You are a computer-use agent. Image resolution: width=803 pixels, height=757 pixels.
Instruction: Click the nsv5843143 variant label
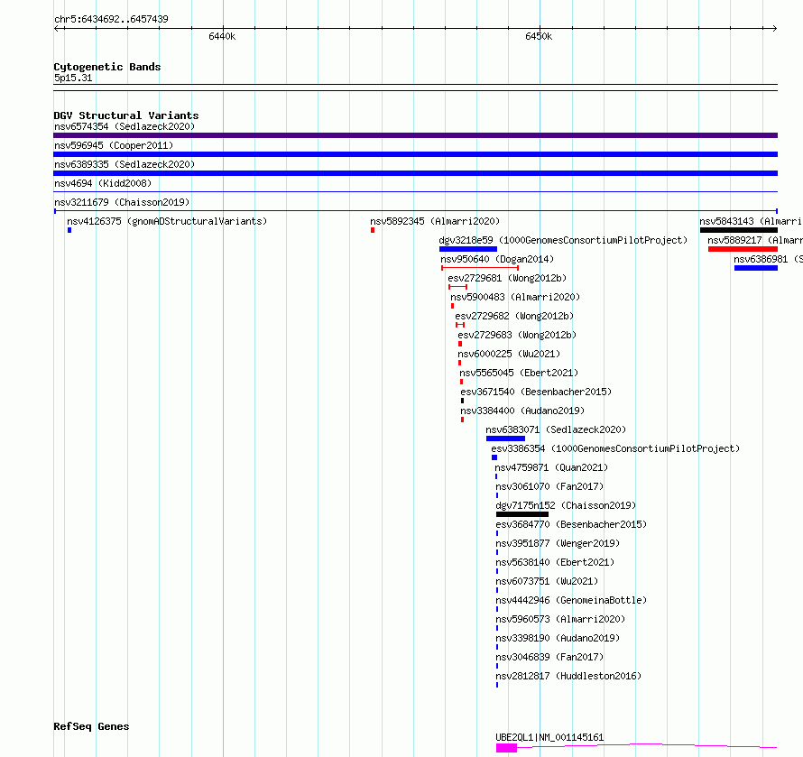(x=751, y=221)
